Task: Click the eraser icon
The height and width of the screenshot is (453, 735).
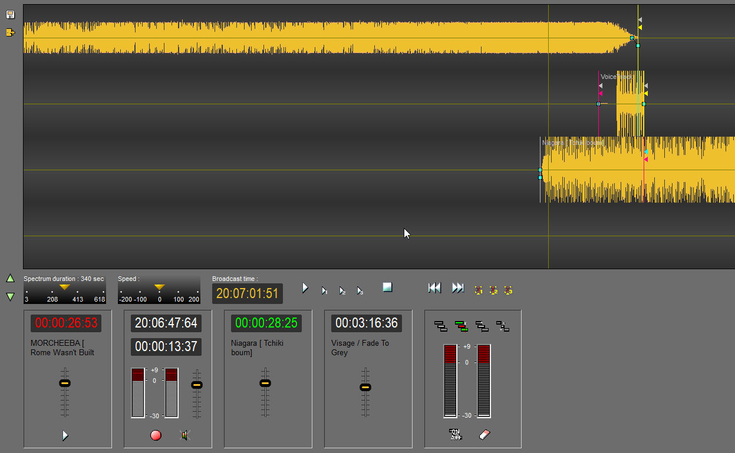Action: click(484, 435)
